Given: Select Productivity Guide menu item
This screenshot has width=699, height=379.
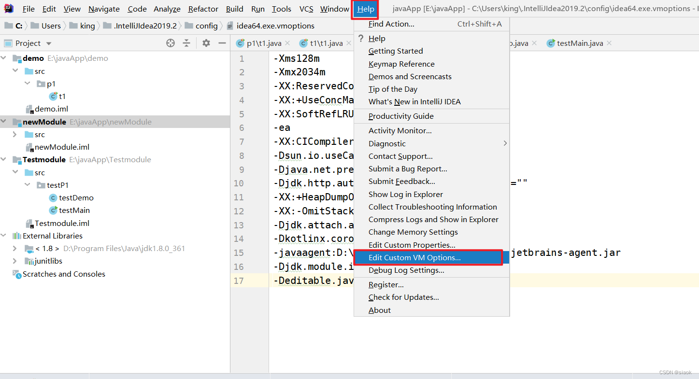Looking at the screenshot, I should 432,116.
